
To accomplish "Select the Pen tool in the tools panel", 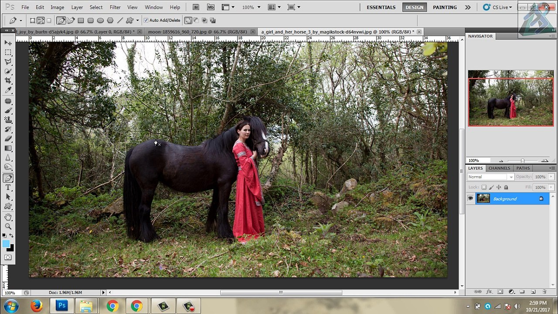I will [x=8, y=178].
